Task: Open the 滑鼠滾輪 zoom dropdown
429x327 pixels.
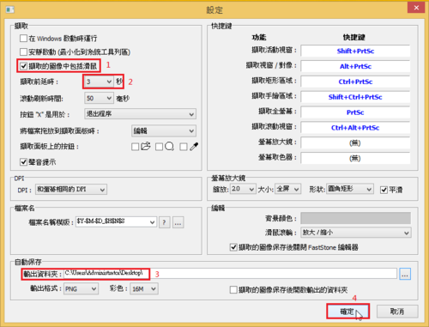Action: click(x=356, y=233)
